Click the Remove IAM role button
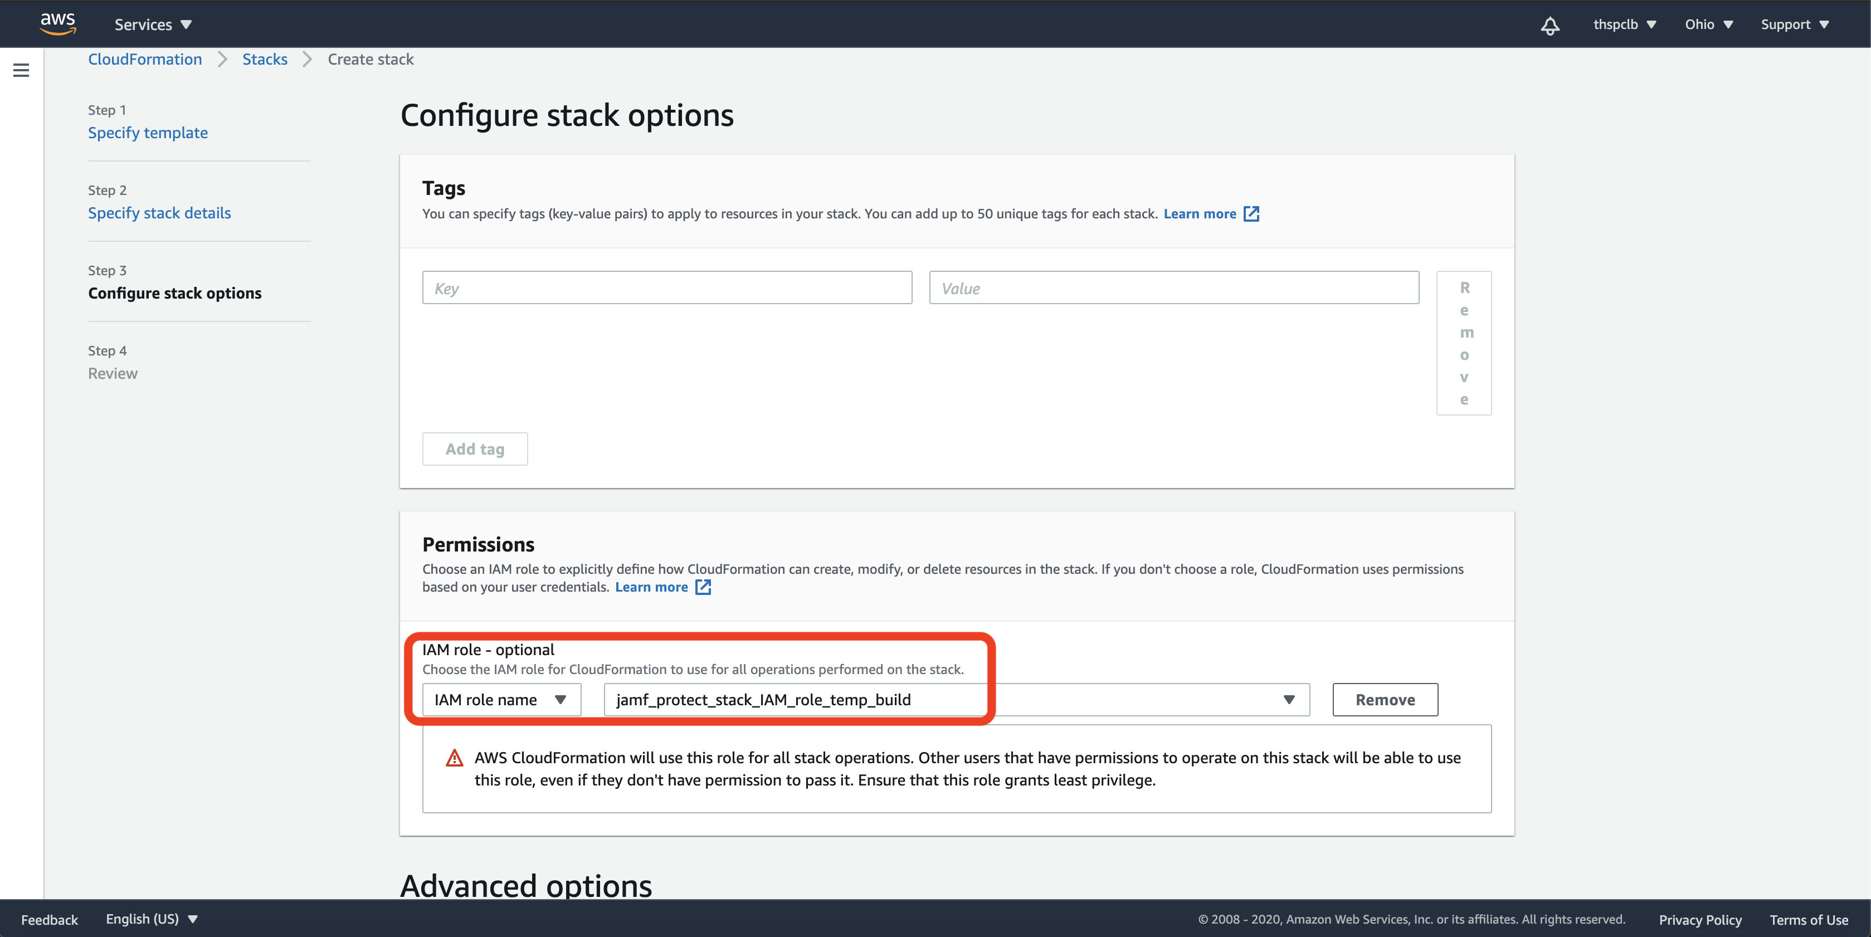The width and height of the screenshot is (1871, 937). point(1385,700)
